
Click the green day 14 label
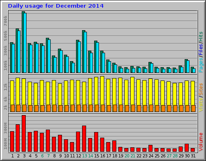pos(91,156)
